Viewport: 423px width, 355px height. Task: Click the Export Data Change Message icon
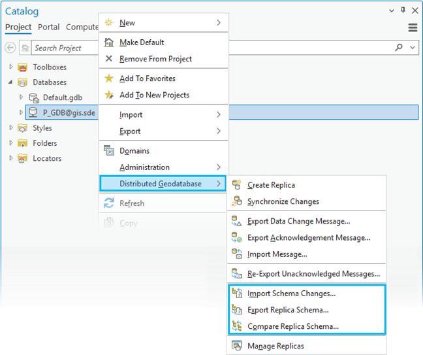[x=236, y=222]
